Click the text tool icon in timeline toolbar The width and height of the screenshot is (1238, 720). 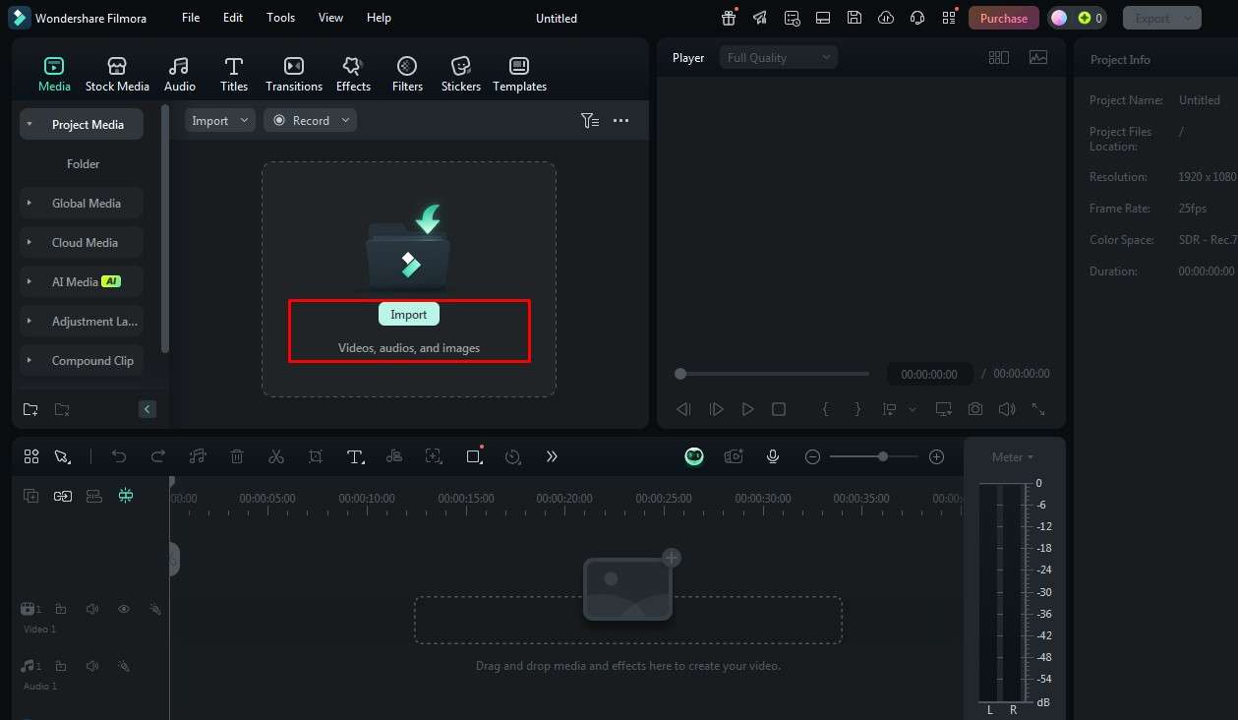pyautogui.click(x=355, y=456)
